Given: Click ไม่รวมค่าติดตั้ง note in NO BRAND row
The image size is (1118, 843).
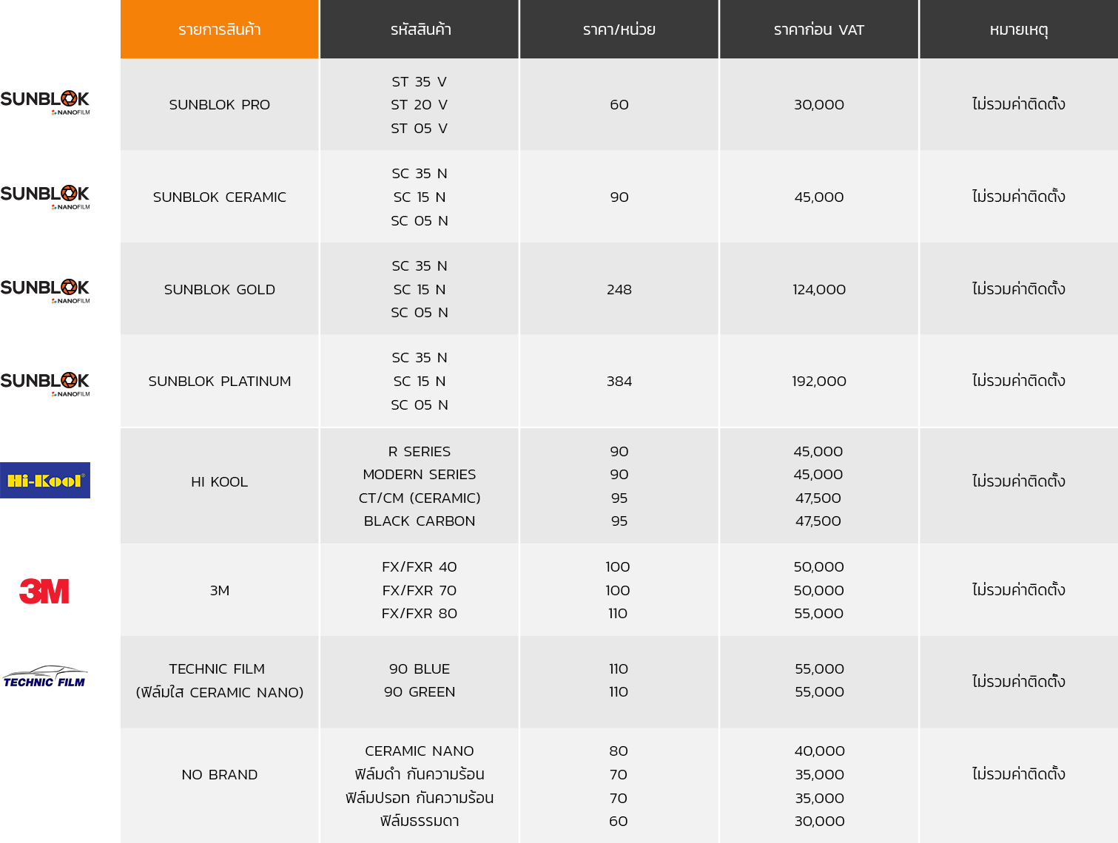Looking at the screenshot, I should coord(1019,773).
